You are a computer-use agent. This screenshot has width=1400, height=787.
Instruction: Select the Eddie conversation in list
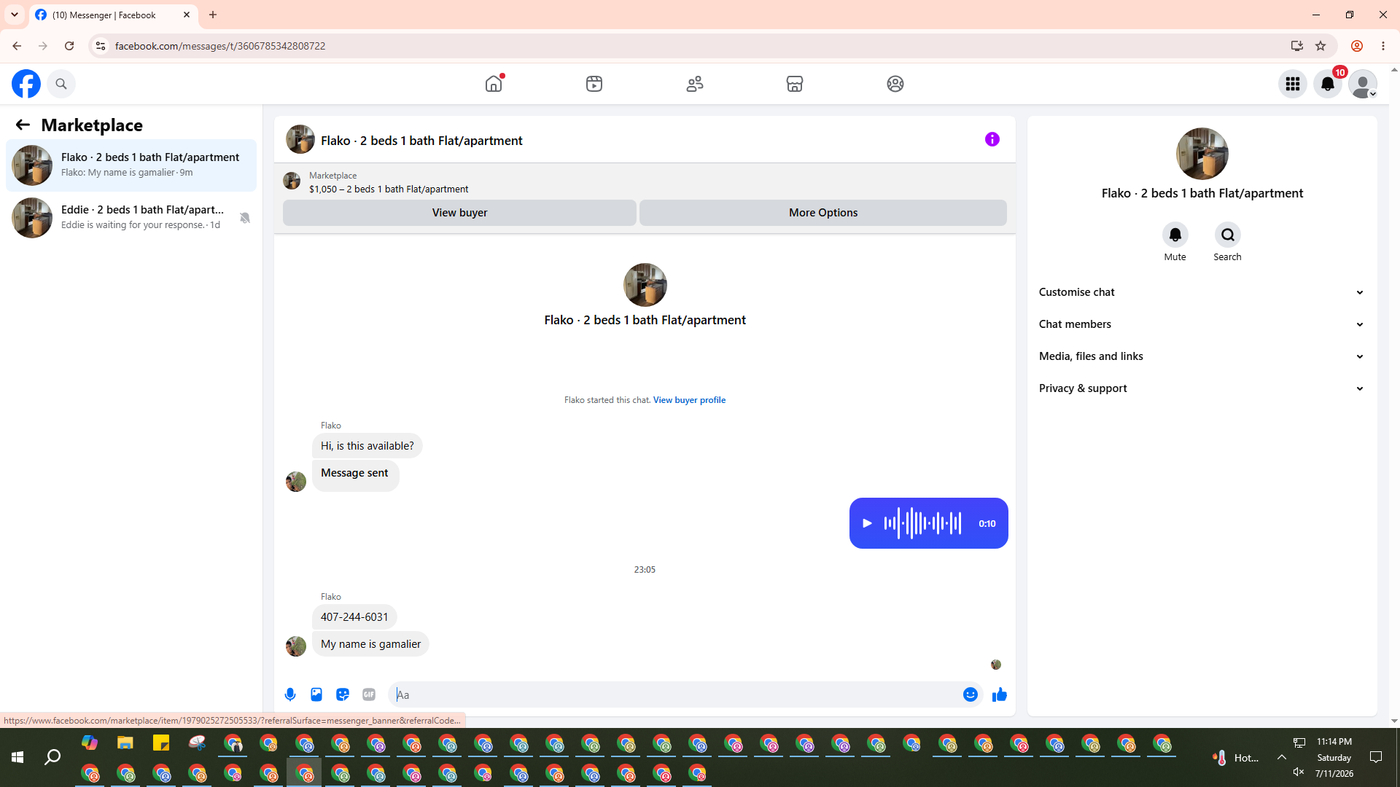click(131, 218)
